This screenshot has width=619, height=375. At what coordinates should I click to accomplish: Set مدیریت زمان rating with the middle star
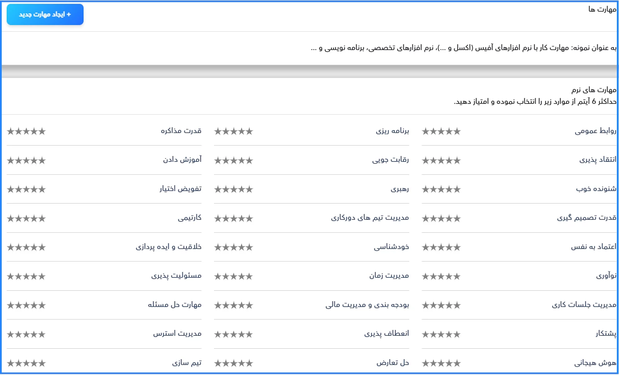point(234,277)
